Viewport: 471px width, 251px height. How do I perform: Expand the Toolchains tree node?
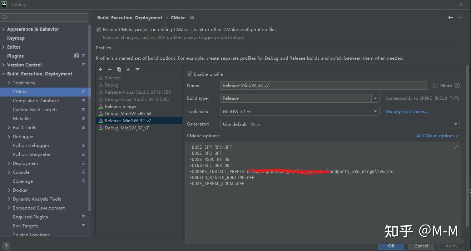point(9,83)
